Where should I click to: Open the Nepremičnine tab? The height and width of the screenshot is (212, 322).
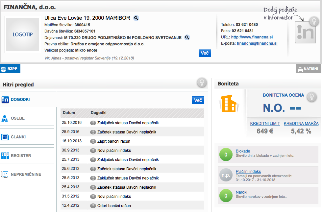pyautogui.click(x=27, y=174)
